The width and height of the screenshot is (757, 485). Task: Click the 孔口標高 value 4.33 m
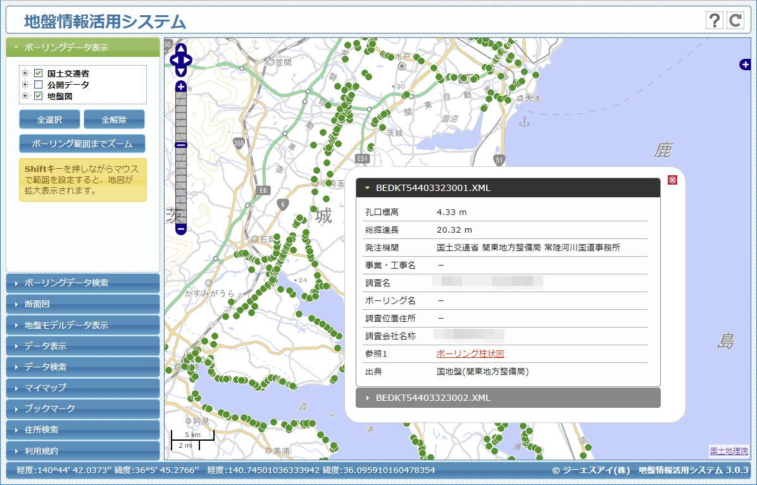[x=451, y=212]
